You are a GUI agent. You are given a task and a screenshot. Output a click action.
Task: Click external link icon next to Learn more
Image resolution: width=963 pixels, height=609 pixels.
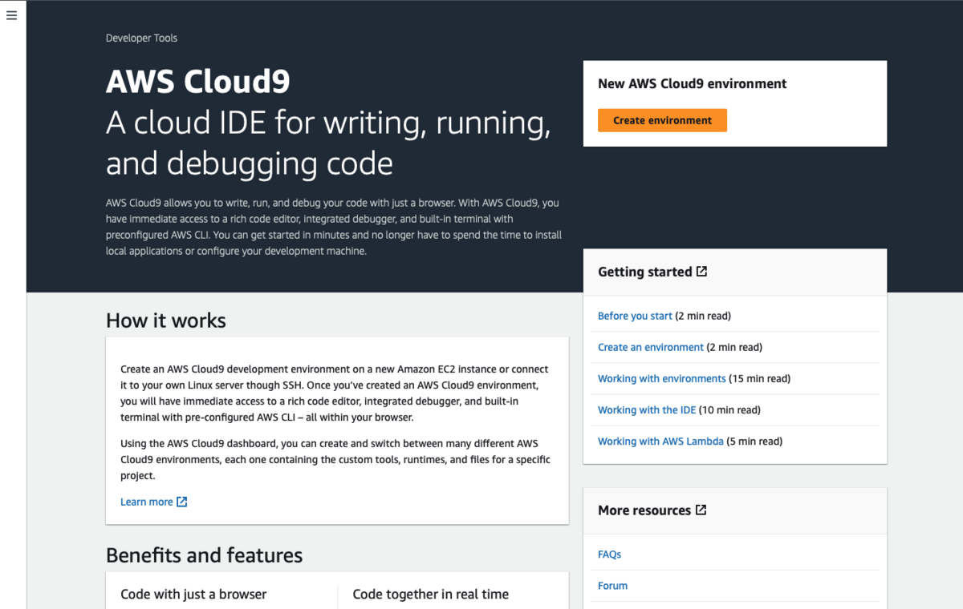(x=182, y=502)
